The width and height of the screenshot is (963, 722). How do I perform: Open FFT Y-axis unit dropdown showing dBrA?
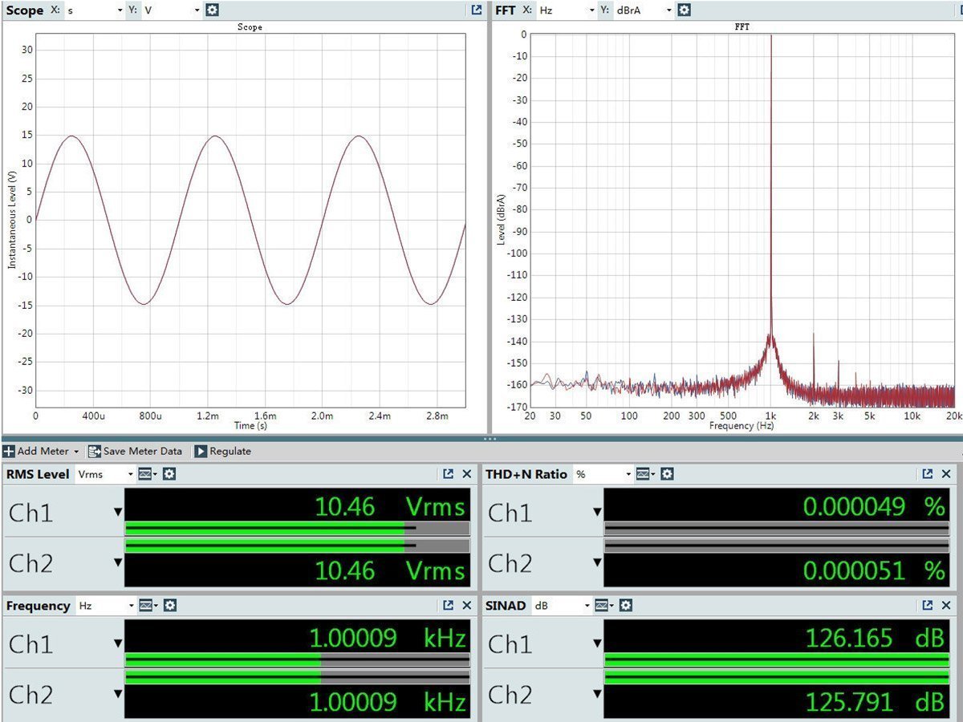[x=644, y=10]
